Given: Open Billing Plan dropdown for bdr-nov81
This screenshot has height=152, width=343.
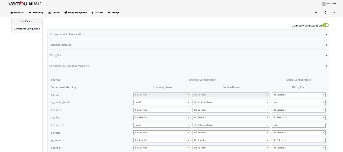Looking at the screenshot, I should tap(299, 125).
